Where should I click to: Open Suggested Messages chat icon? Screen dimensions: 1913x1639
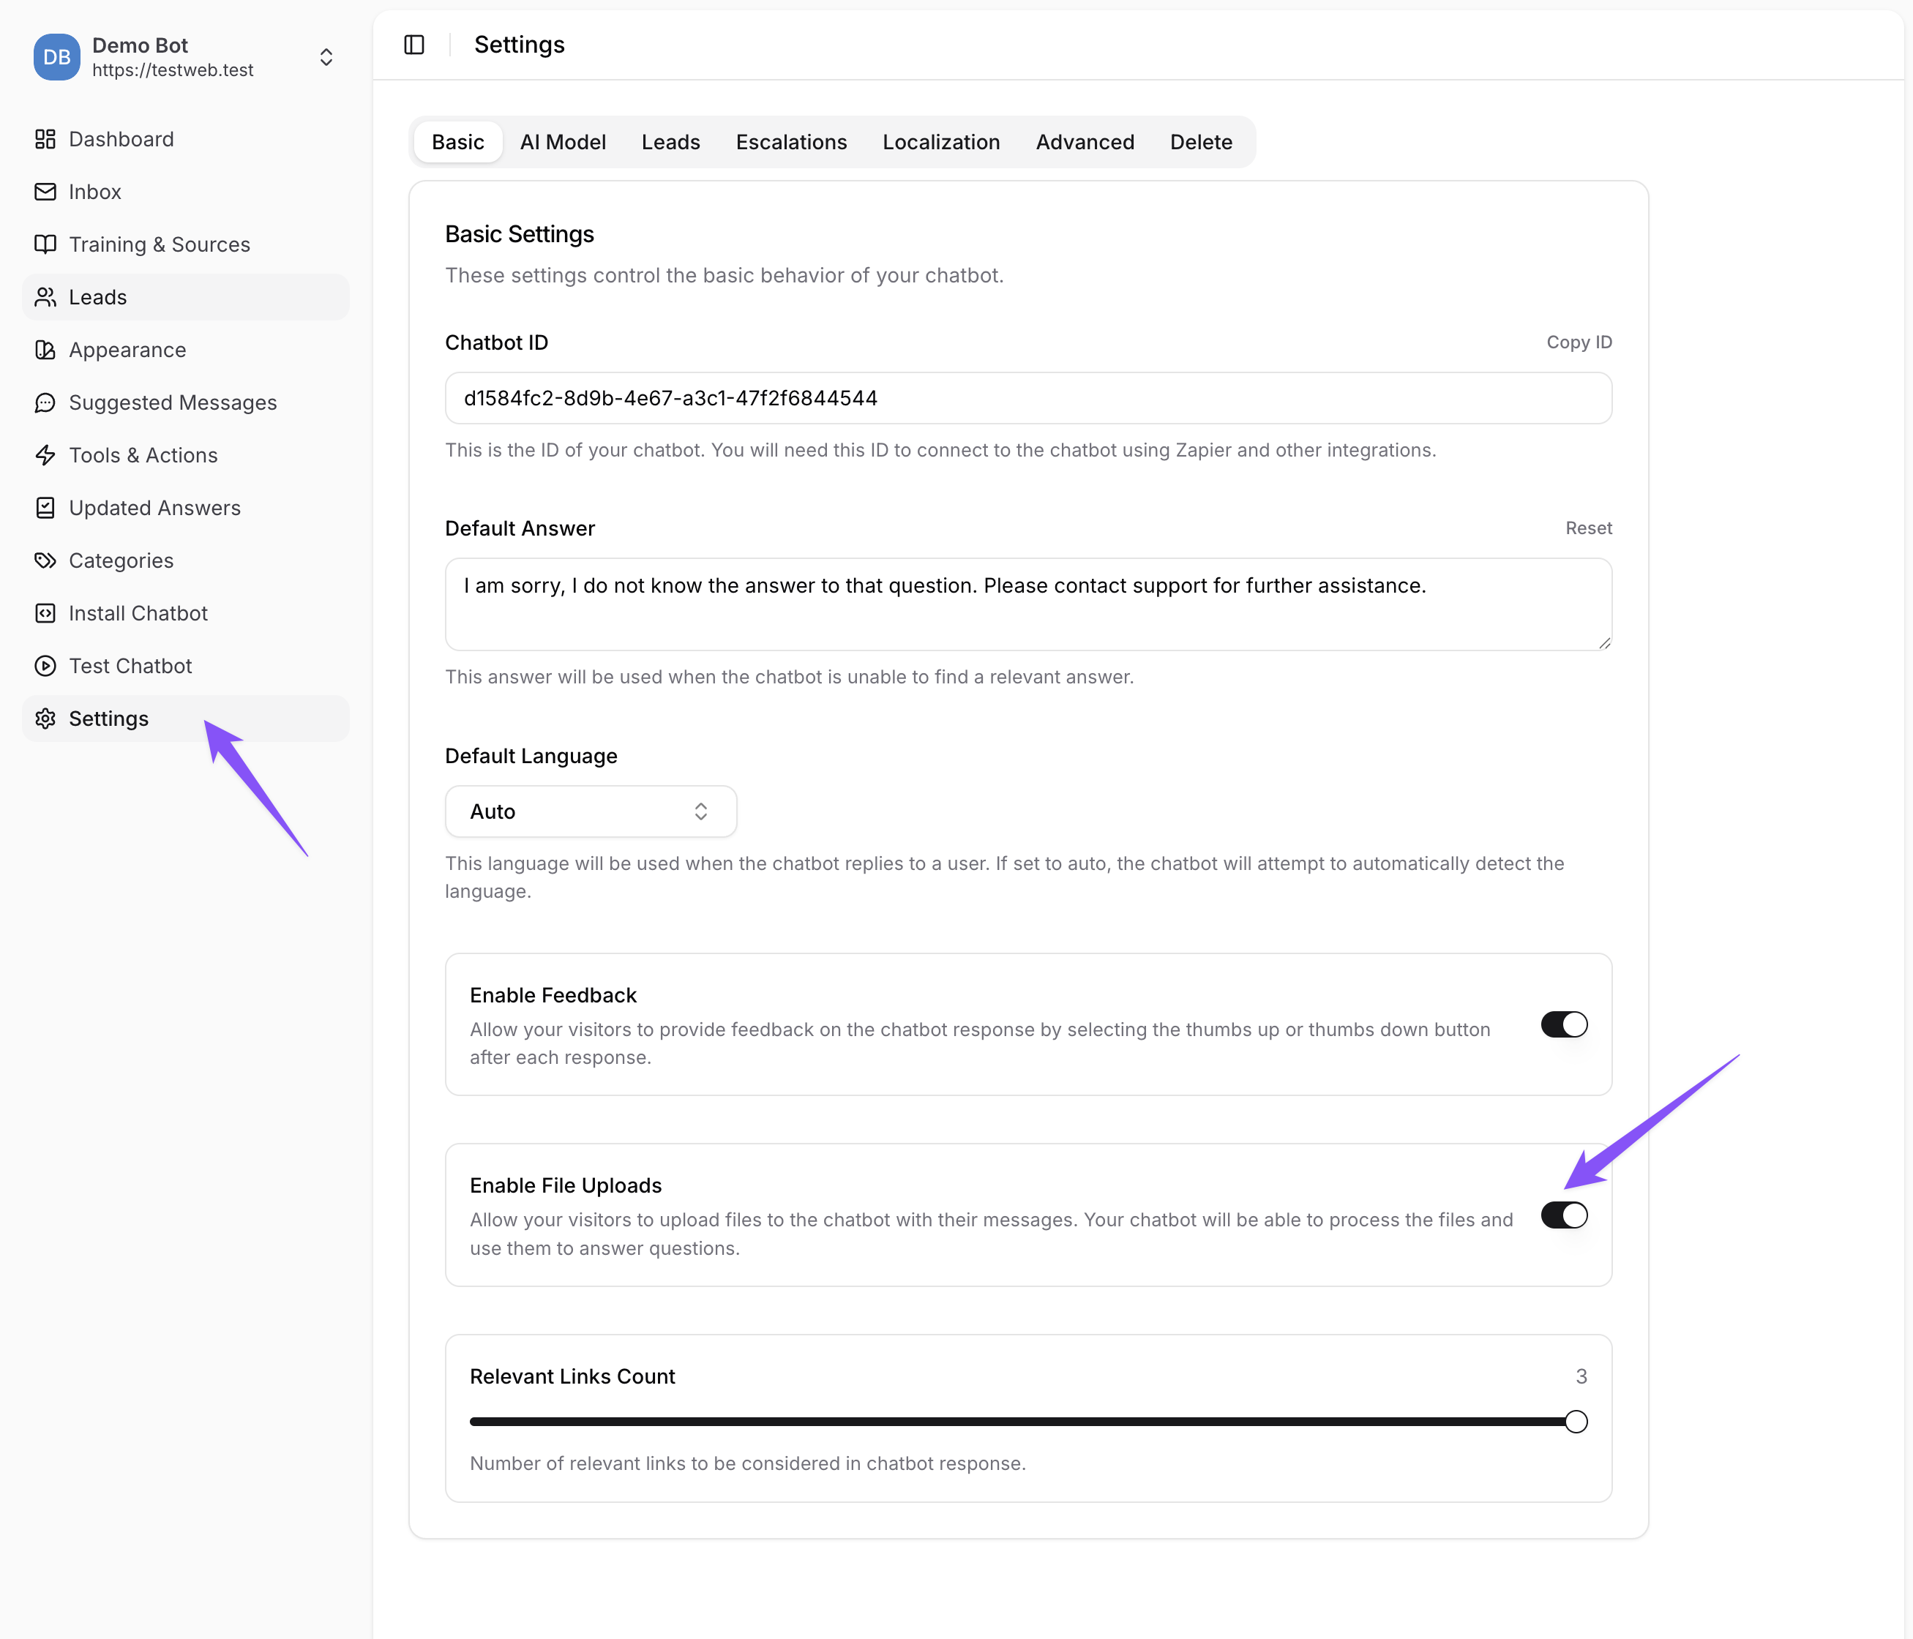pyautogui.click(x=45, y=402)
